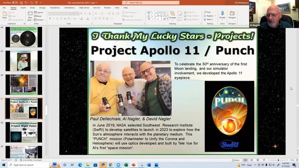Viewport: 299px width, 168px height.
Task: Open the file name dropdown in title bar
Action: click(x=97, y=3)
